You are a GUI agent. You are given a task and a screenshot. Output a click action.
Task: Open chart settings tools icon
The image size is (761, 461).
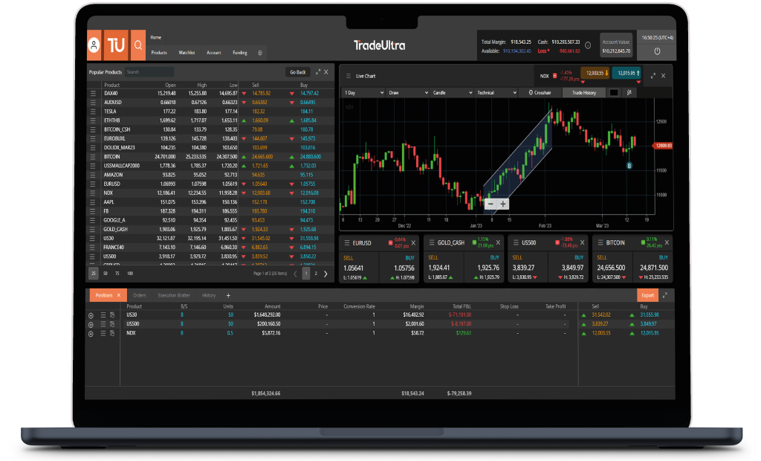pyautogui.click(x=629, y=93)
